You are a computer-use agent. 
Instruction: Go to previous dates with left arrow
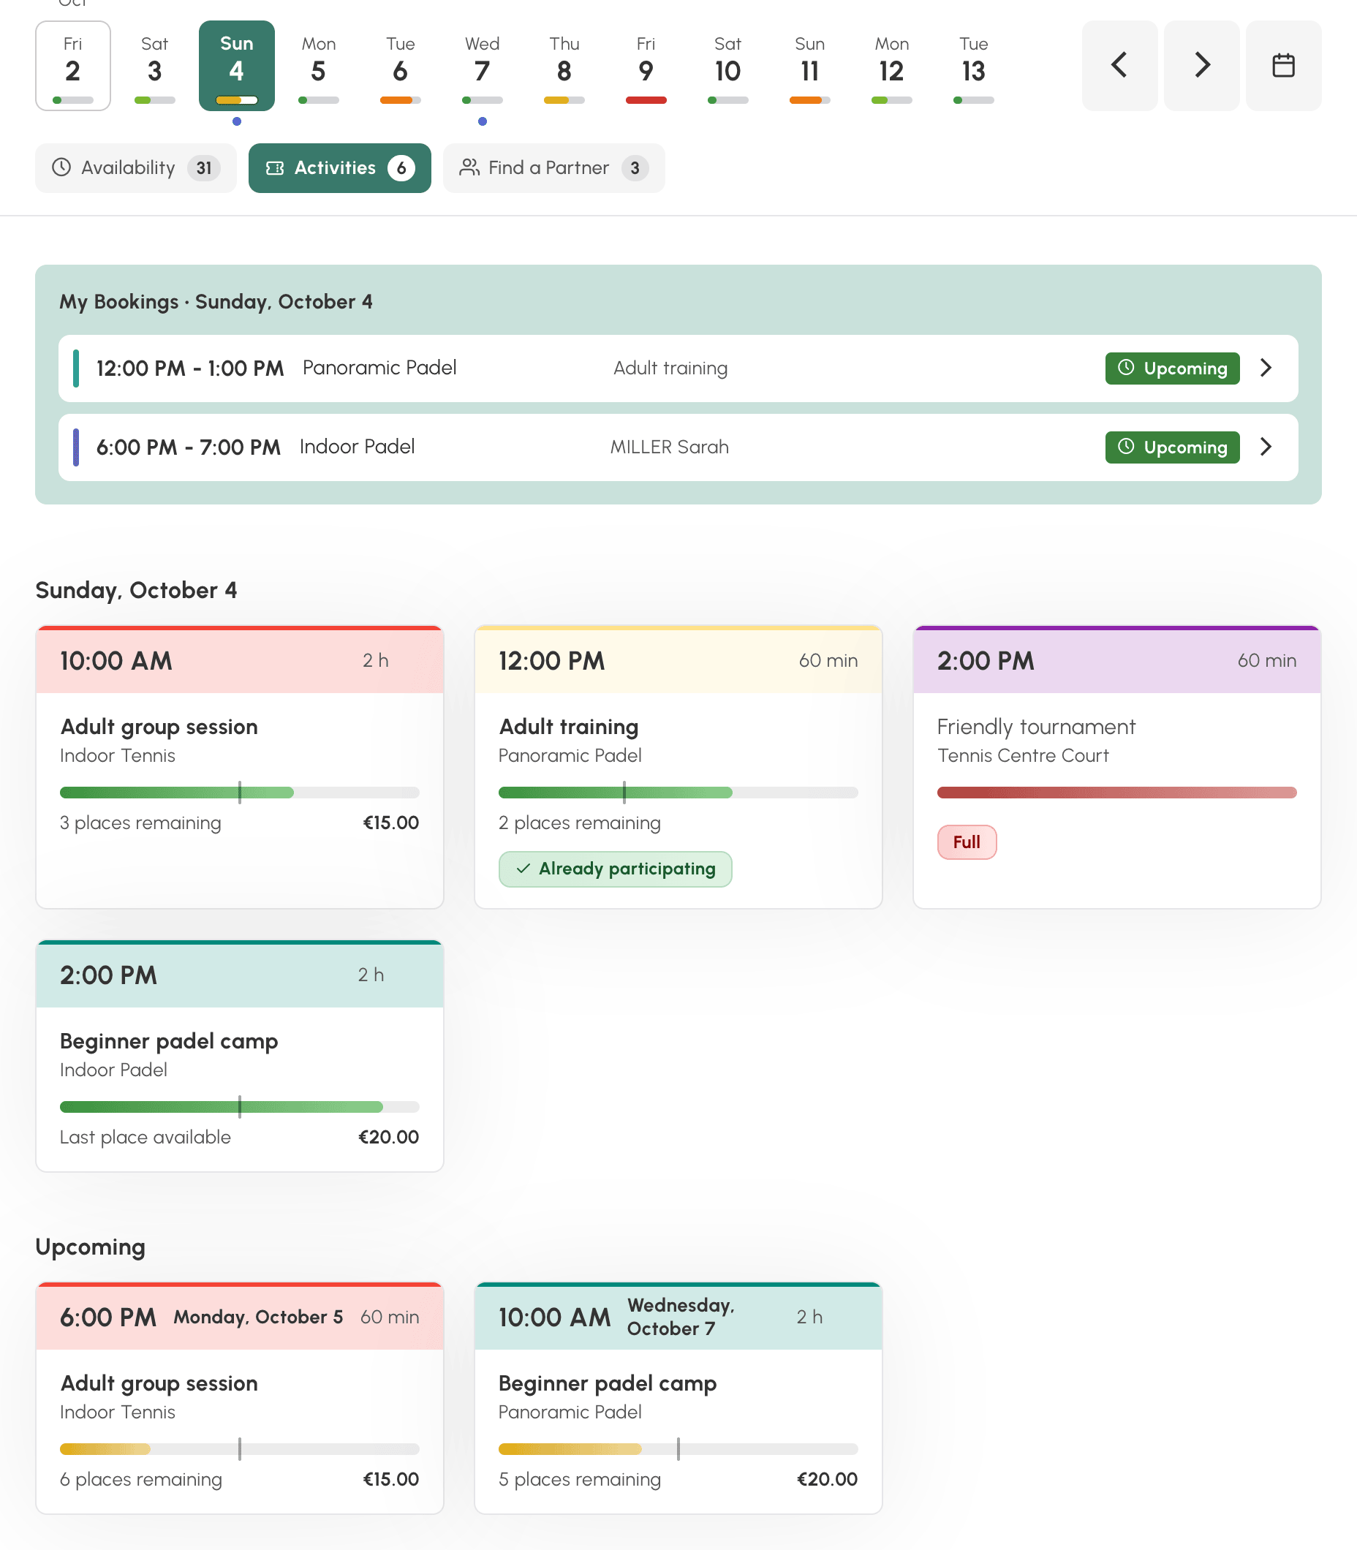tap(1119, 66)
